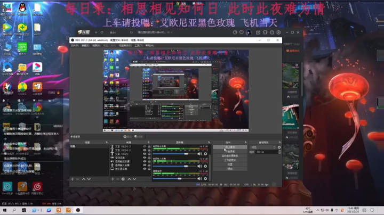Click the Start Virtual Camera button

click(230, 156)
